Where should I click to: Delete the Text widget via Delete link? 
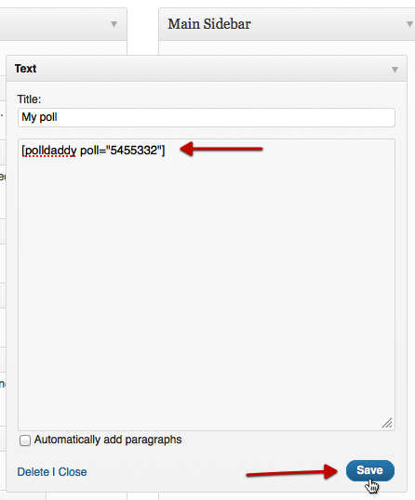pyautogui.click(x=33, y=472)
